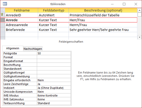Image resolution: width=142 pixels, height=108 pixels.
Task: Click the Beschriftung property field
Action: [54, 65]
